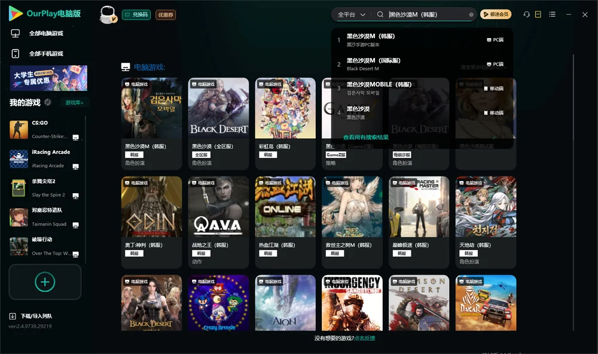Viewport: 598px width, 354px height.
Task: Expand the 全平台 platform dropdown
Action: 351,14
